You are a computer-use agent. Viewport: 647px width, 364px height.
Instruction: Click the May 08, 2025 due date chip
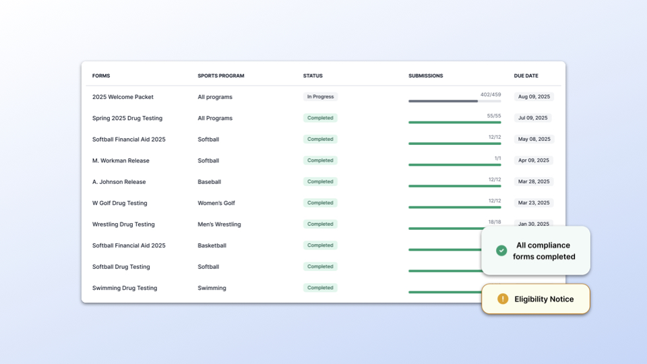pyautogui.click(x=534, y=140)
